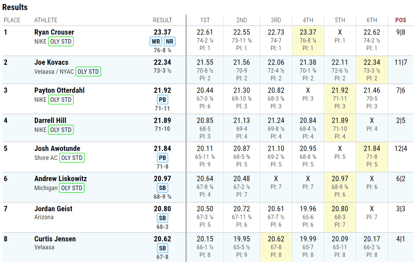
Task: Click the ATHLETE column header
Action: pos(46,20)
